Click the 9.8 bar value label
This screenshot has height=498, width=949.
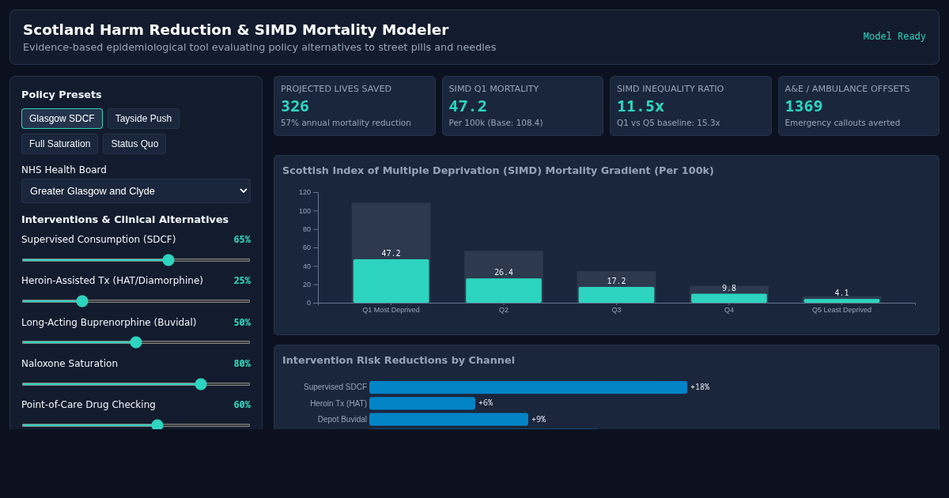[x=729, y=289]
